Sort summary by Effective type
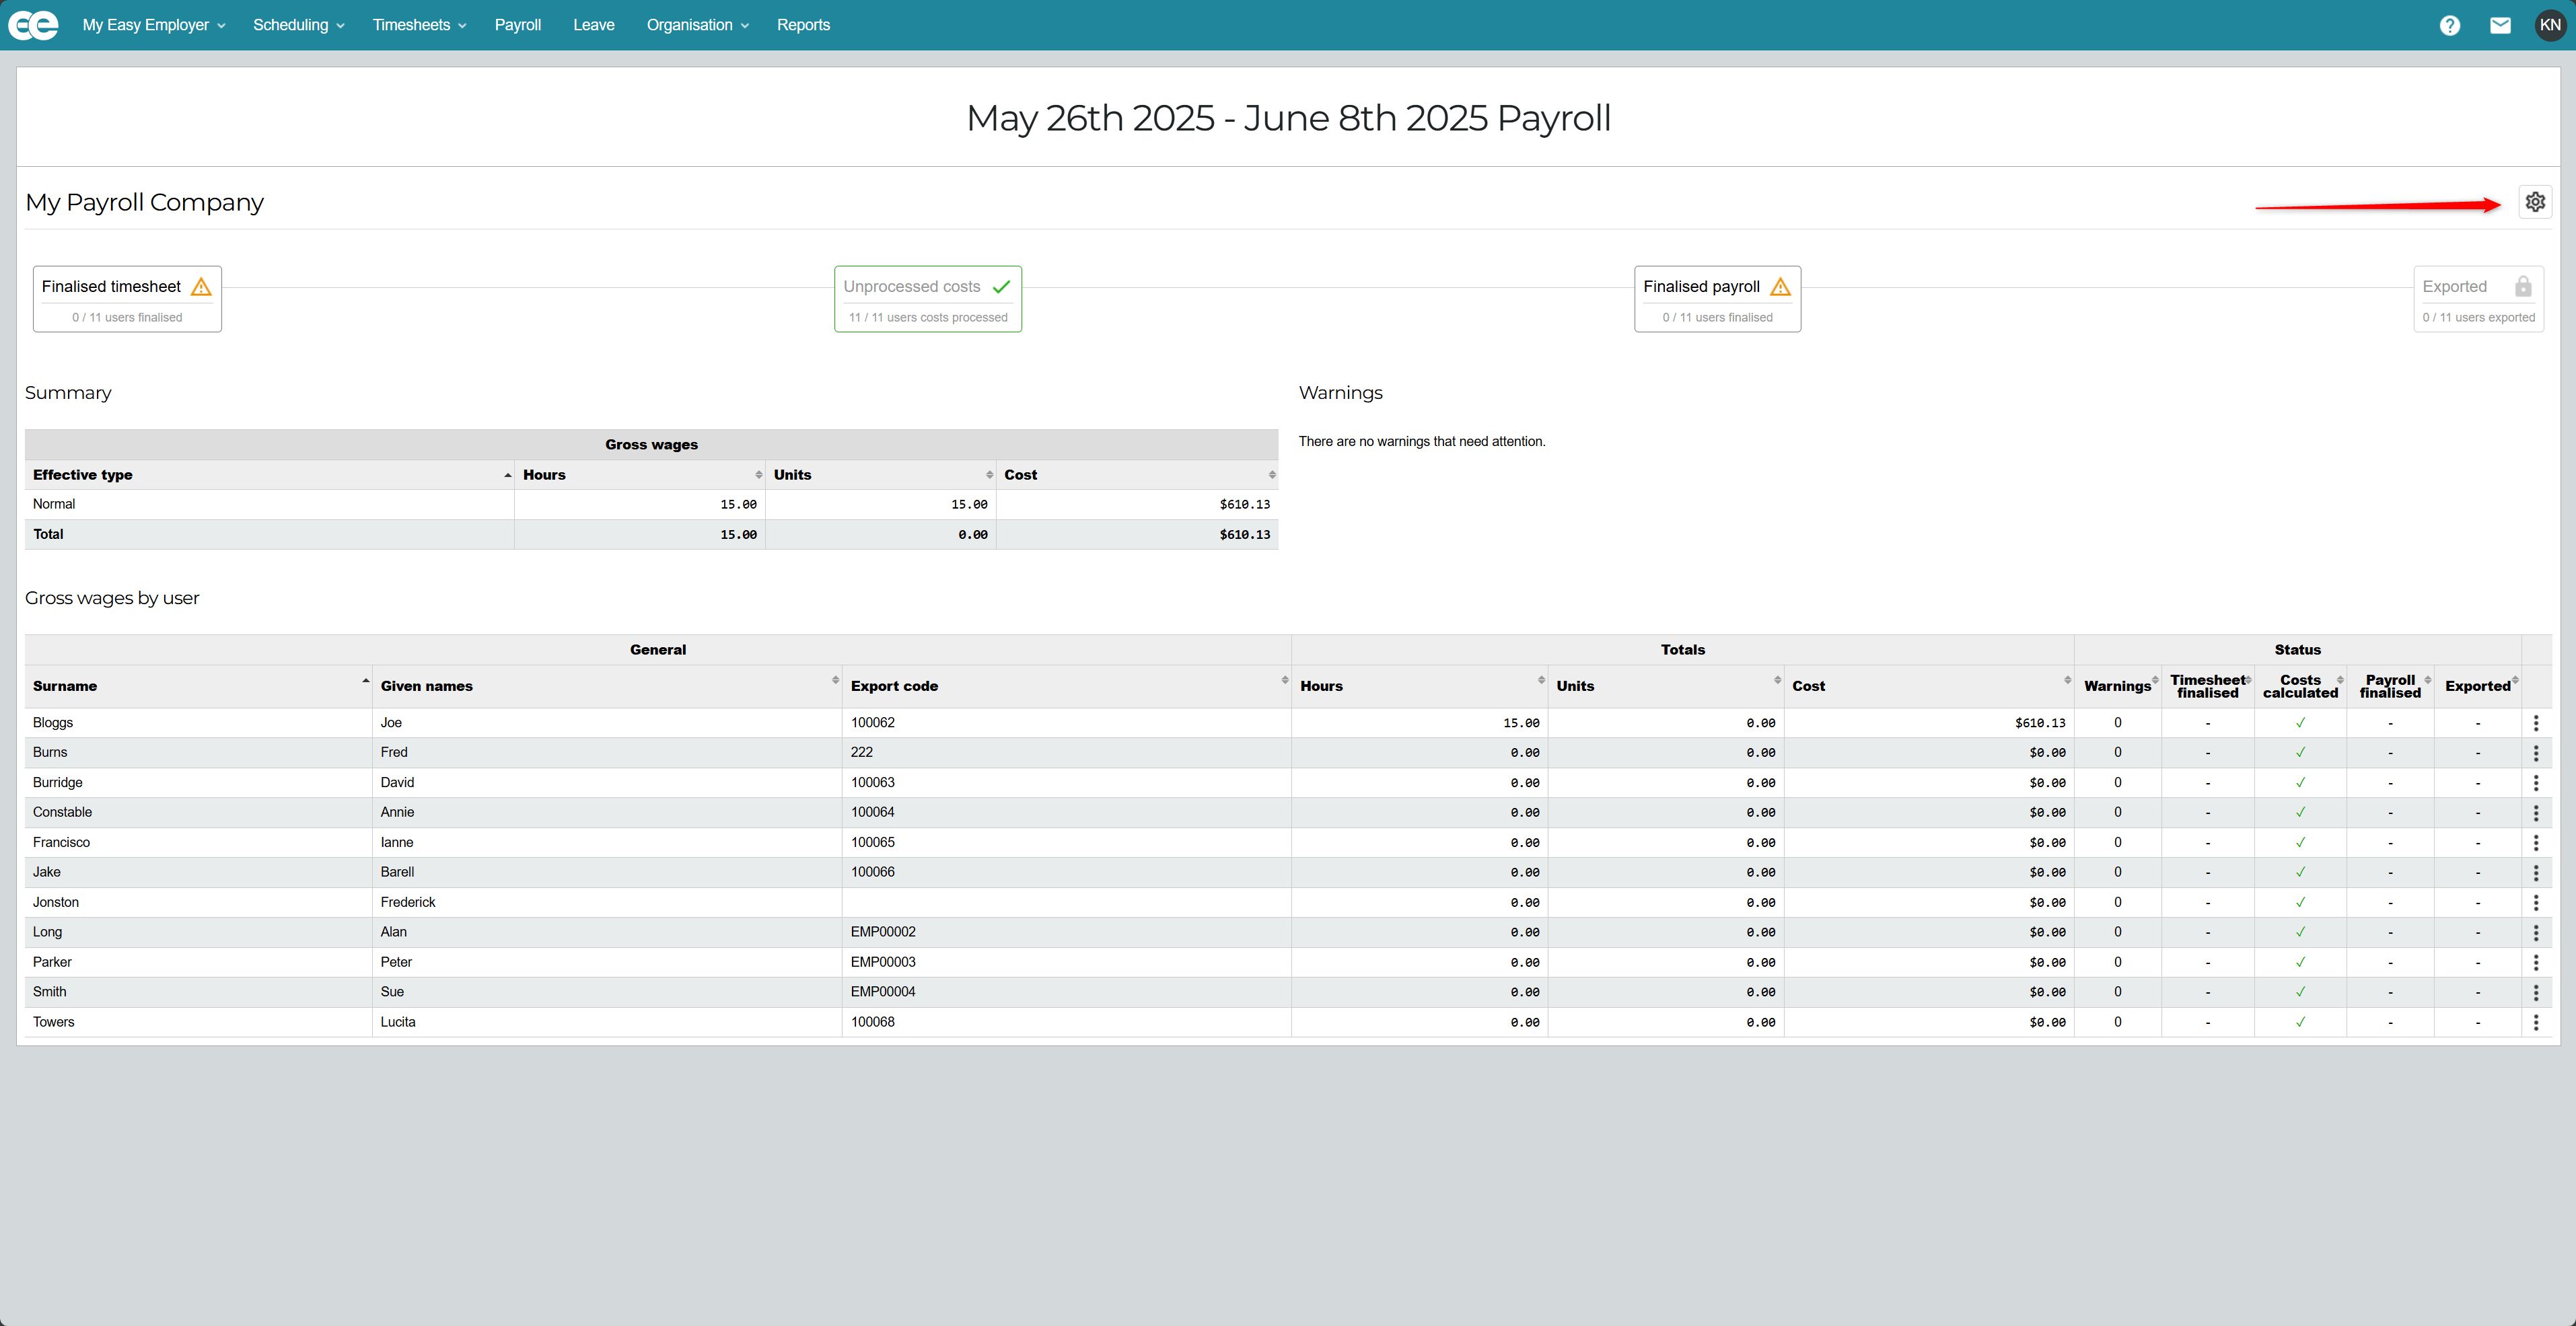Screen dimensions: 2576x1326 click(x=270, y=475)
